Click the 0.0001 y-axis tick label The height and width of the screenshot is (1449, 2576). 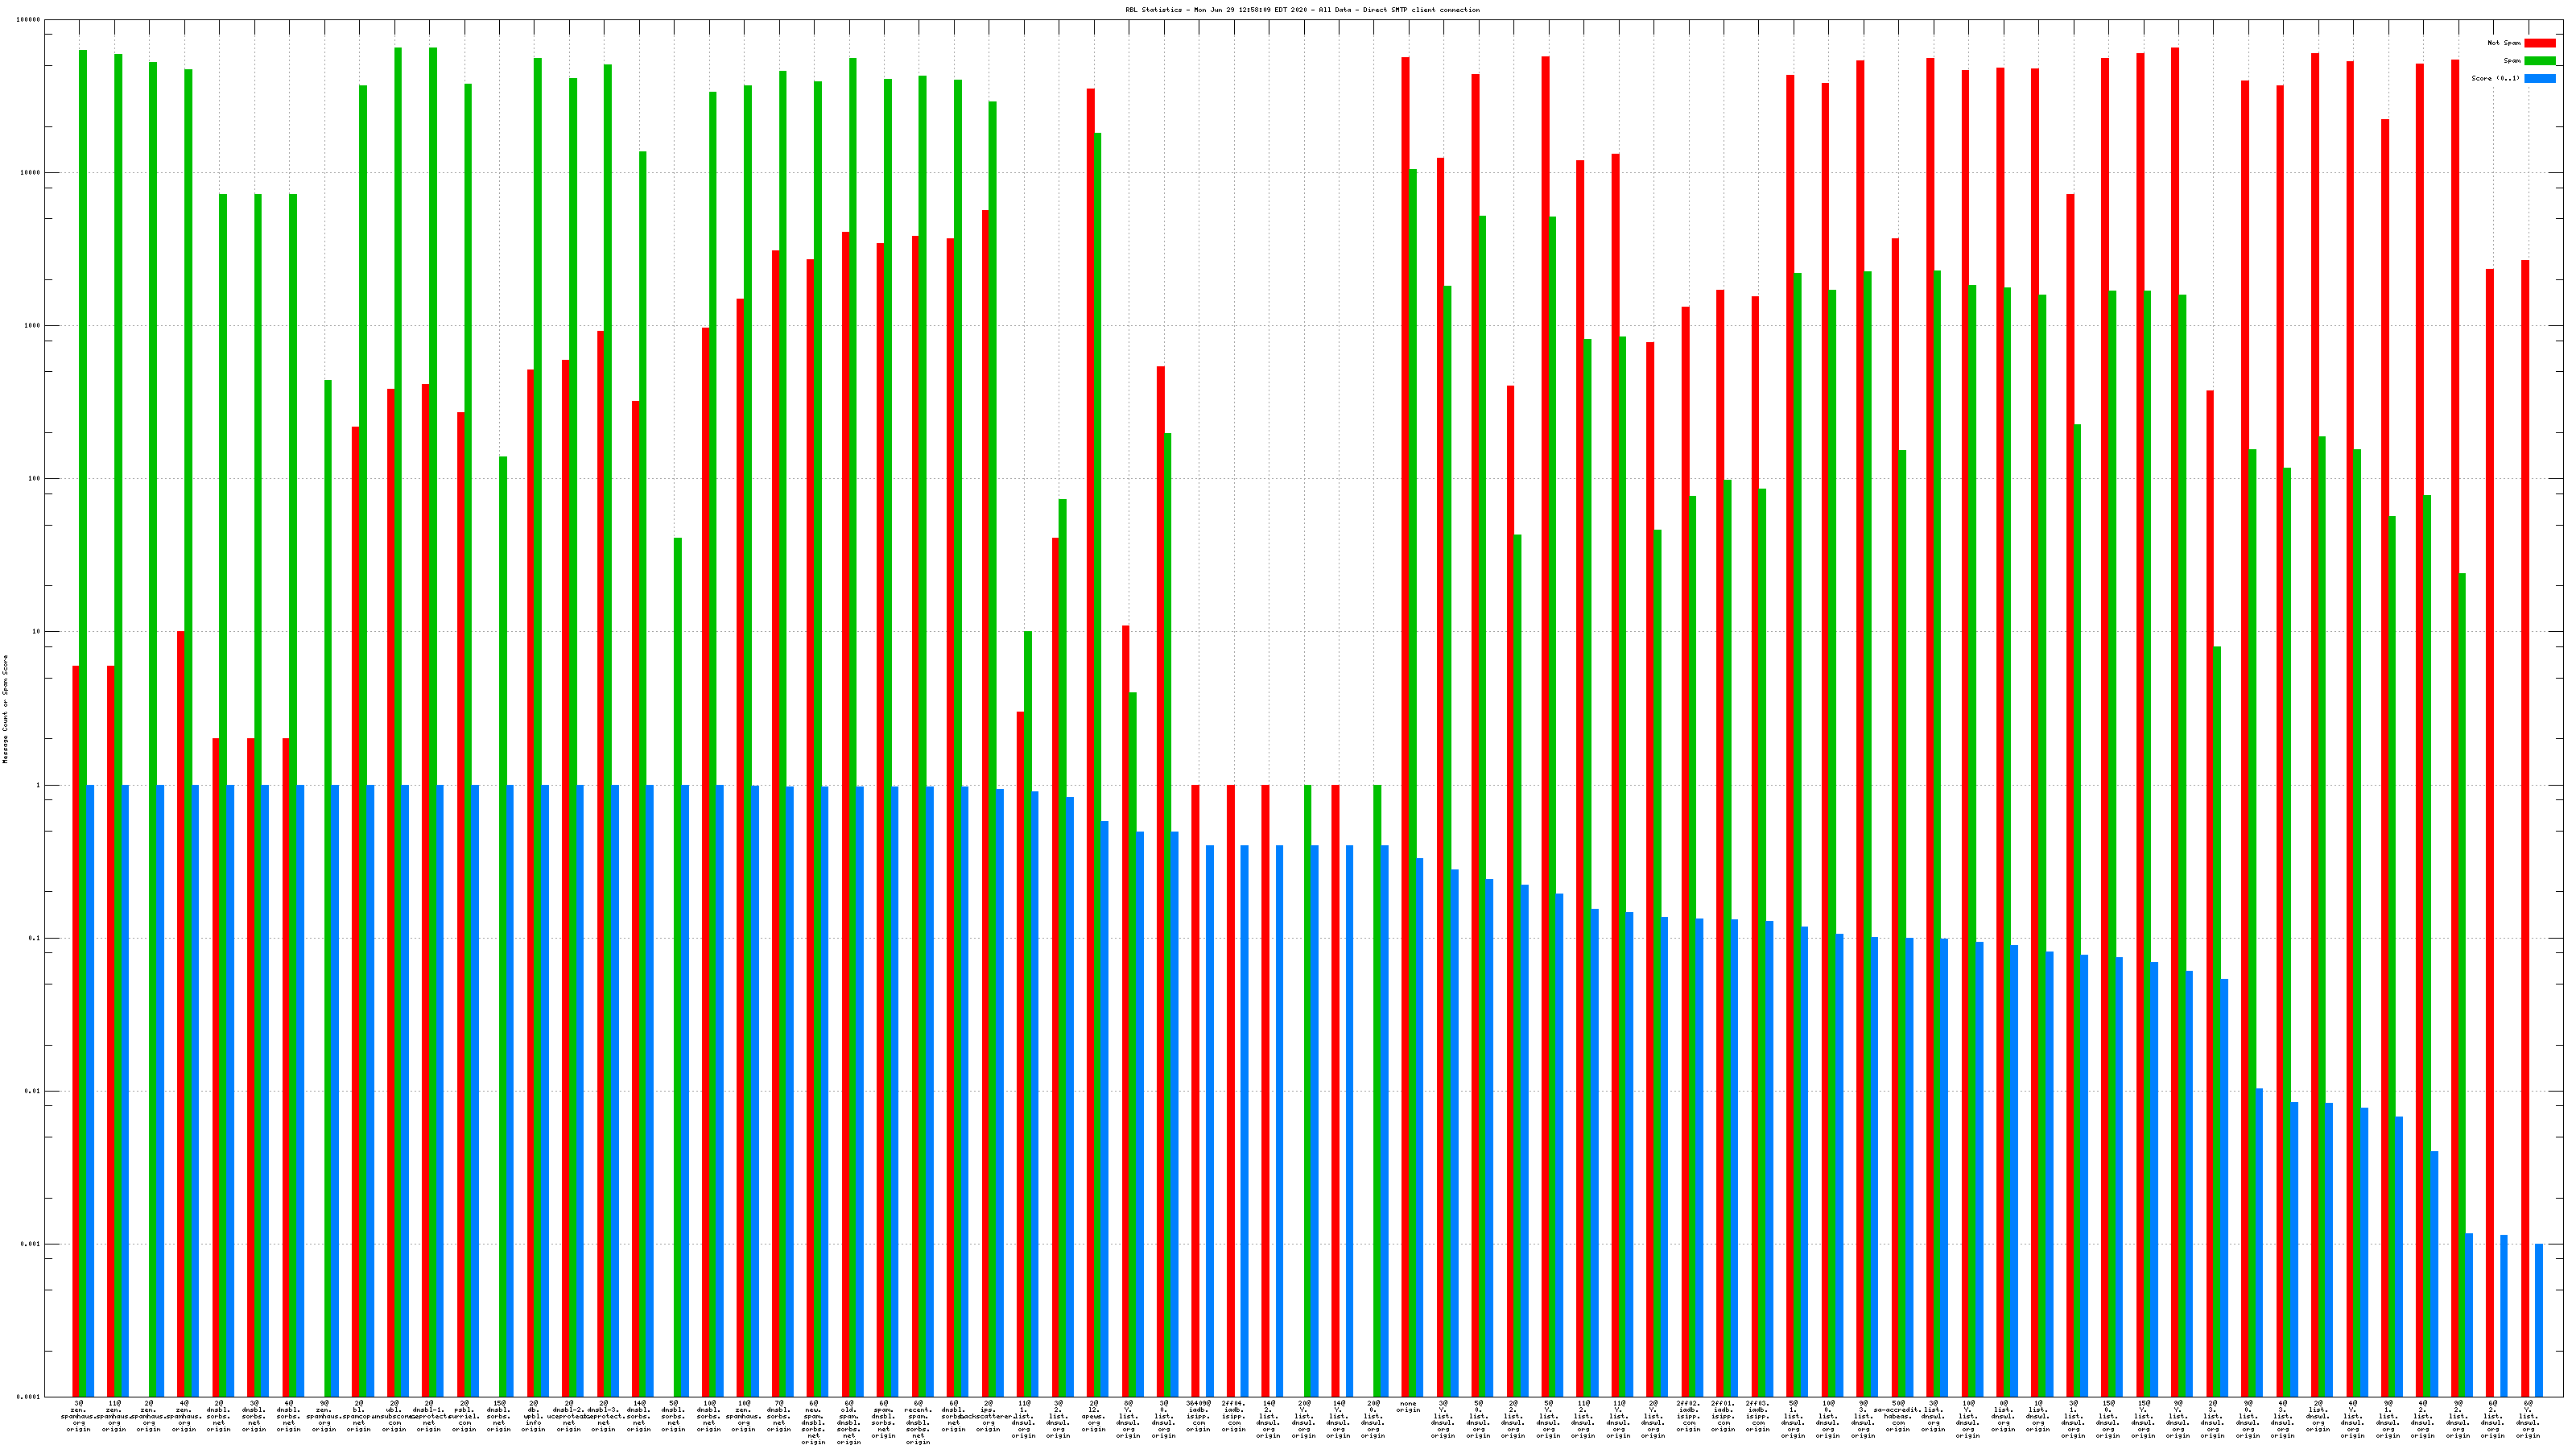29,1397
